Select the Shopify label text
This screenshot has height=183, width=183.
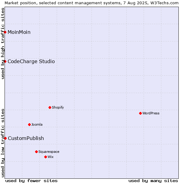(58, 107)
